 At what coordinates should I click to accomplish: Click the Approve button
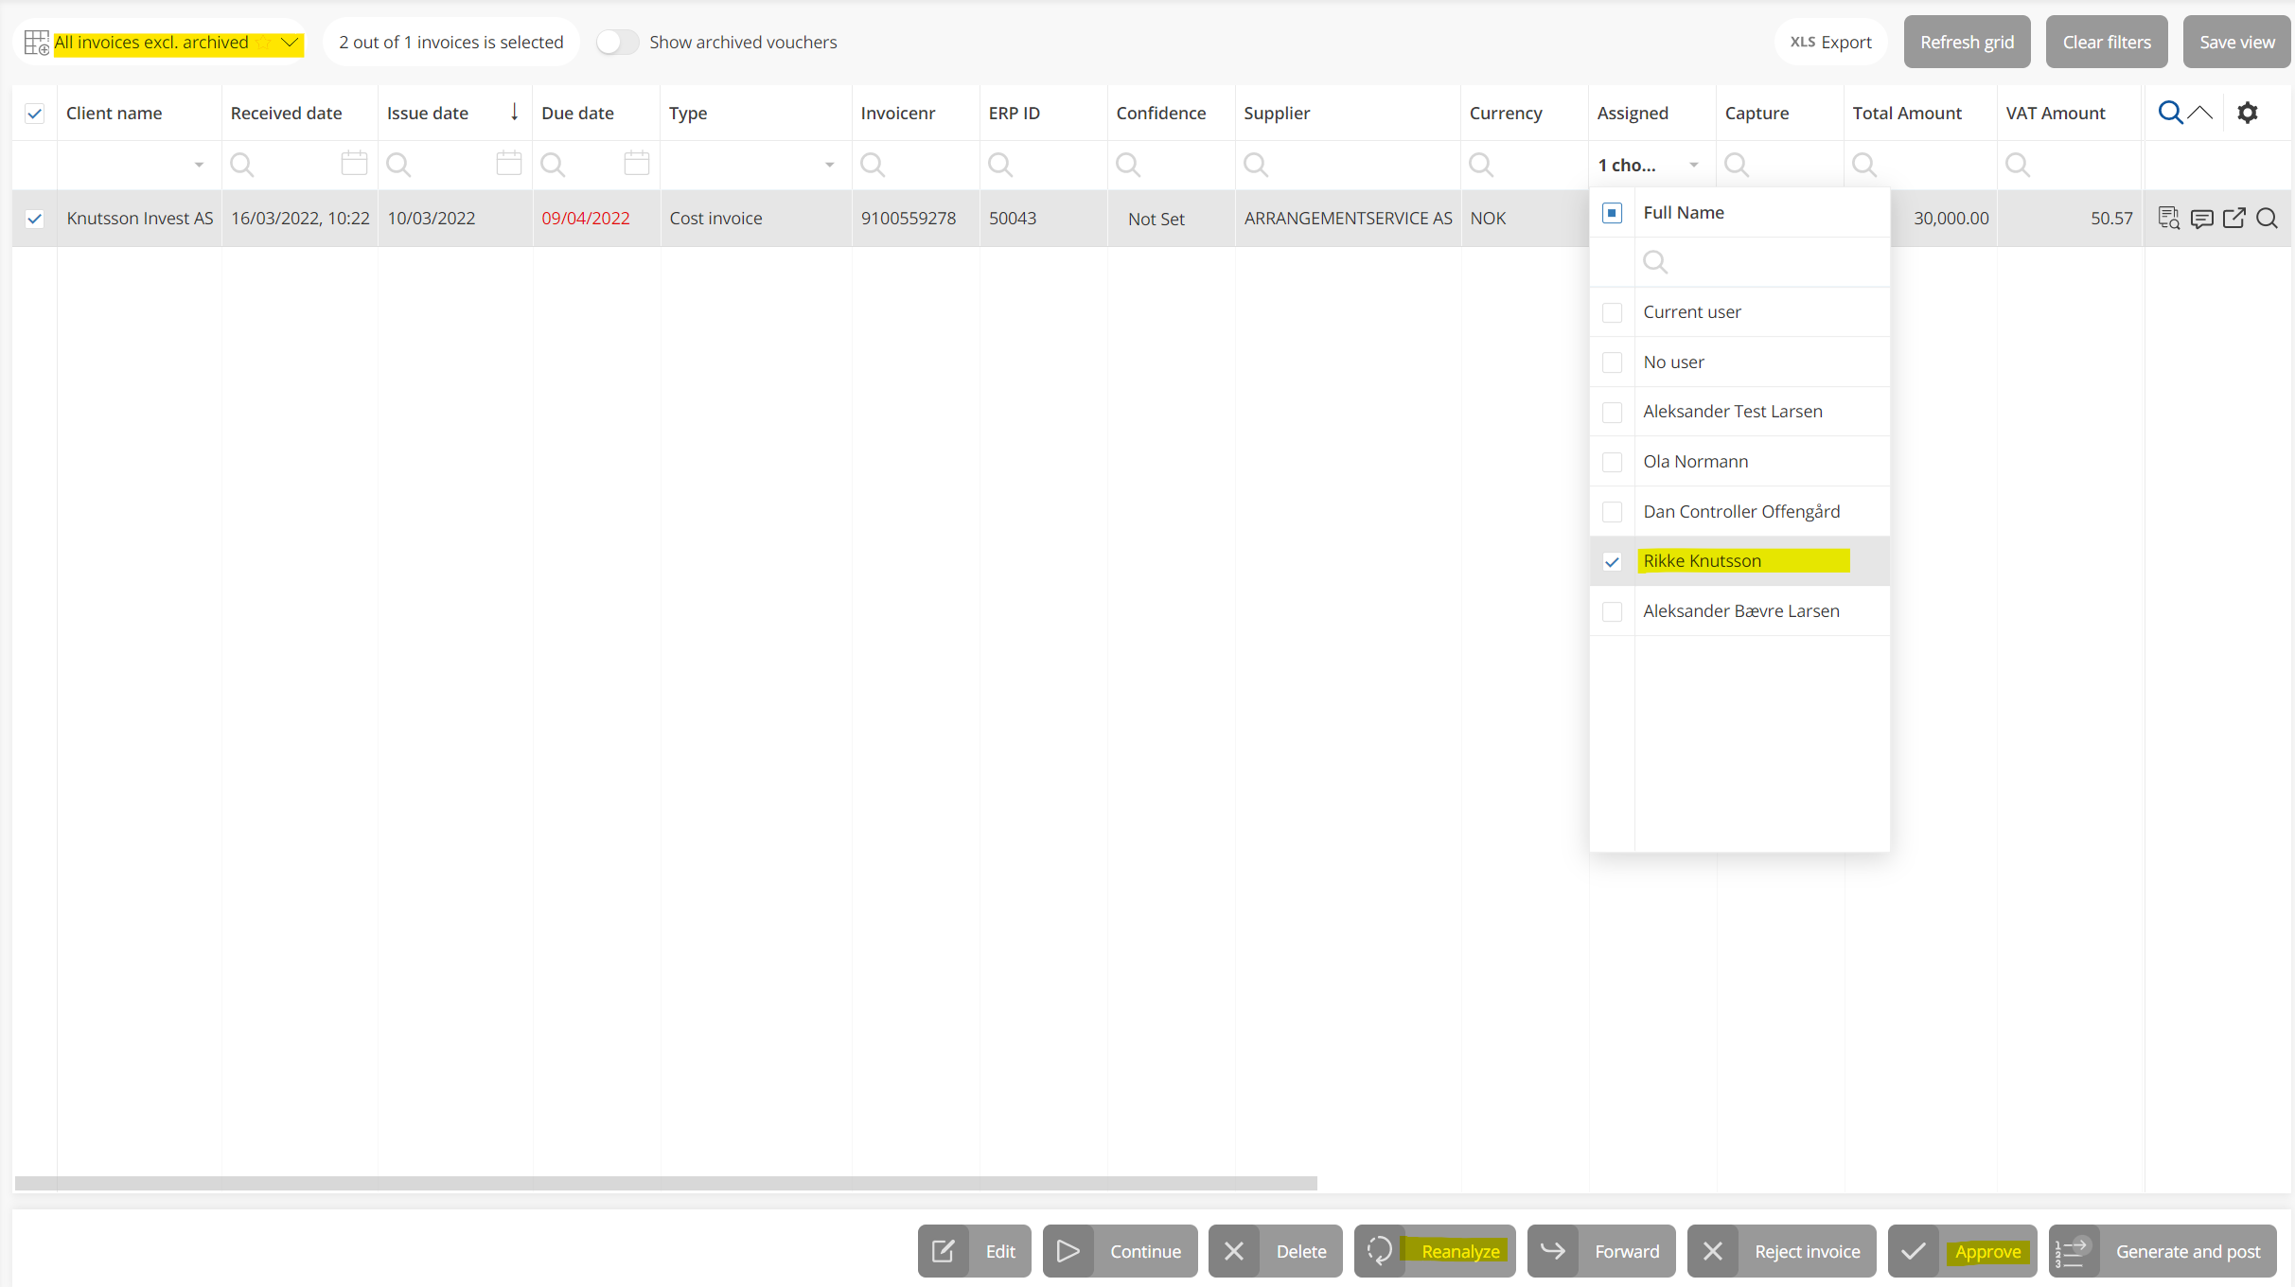tap(1962, 1251)
